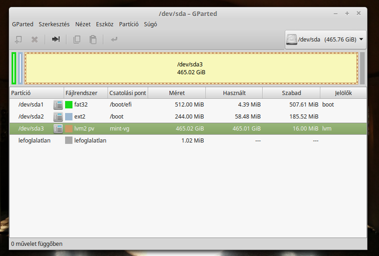The height and width of the screenshot is (256, 379).
Task: Click the Méret column header
Action: [177, 93]
